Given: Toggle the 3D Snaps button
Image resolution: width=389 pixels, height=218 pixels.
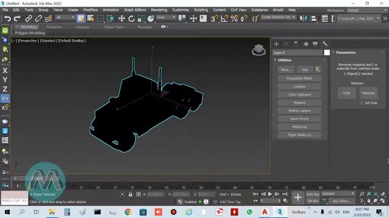Looking at the screenshot, I should point(215,19).
